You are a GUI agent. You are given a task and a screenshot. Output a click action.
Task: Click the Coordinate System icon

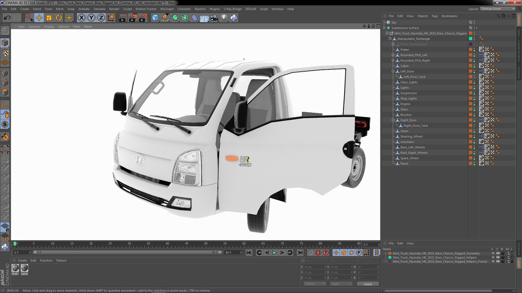coord(111,18)
